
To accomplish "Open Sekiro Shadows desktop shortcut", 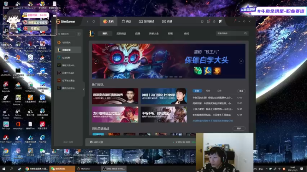I will click(18, 114).
